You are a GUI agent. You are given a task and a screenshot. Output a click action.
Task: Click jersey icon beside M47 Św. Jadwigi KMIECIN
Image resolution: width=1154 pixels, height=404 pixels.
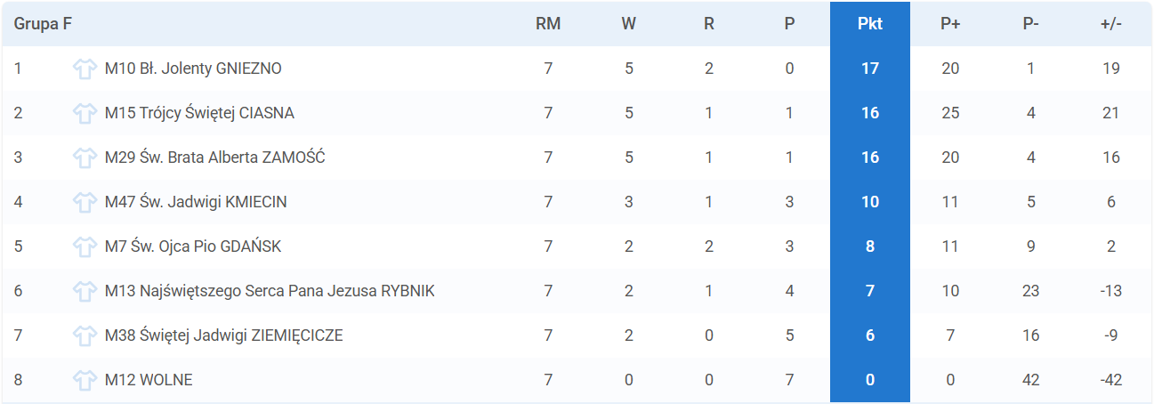[x=85, y=202]
